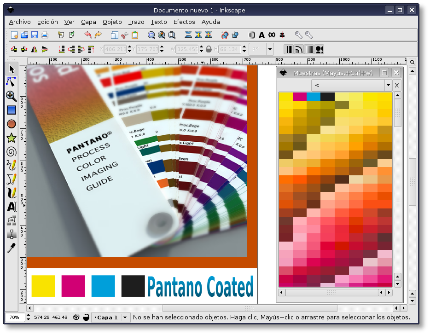Image resolution: width=430 pixels, height=335 pixels.
Task: Open the Edición menu
Action: pyautogui.click(x=47, y=22)
